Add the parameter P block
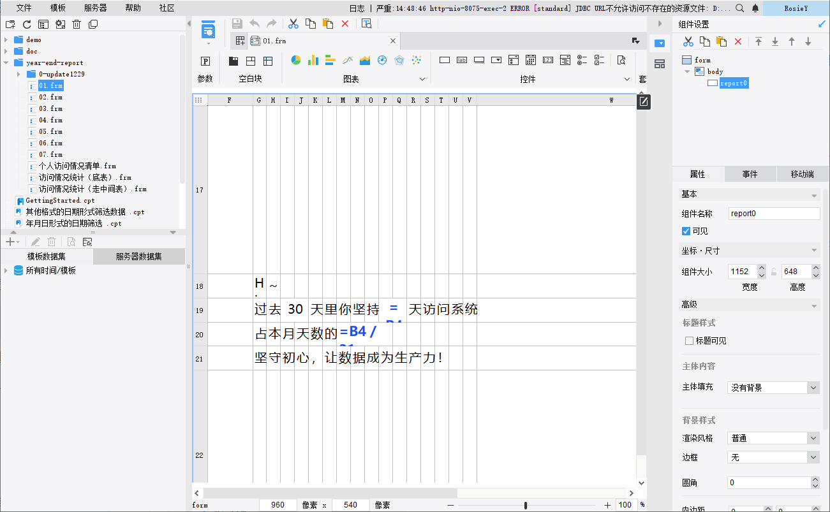This screenshot has width=830, height=512. click(205, 61)
